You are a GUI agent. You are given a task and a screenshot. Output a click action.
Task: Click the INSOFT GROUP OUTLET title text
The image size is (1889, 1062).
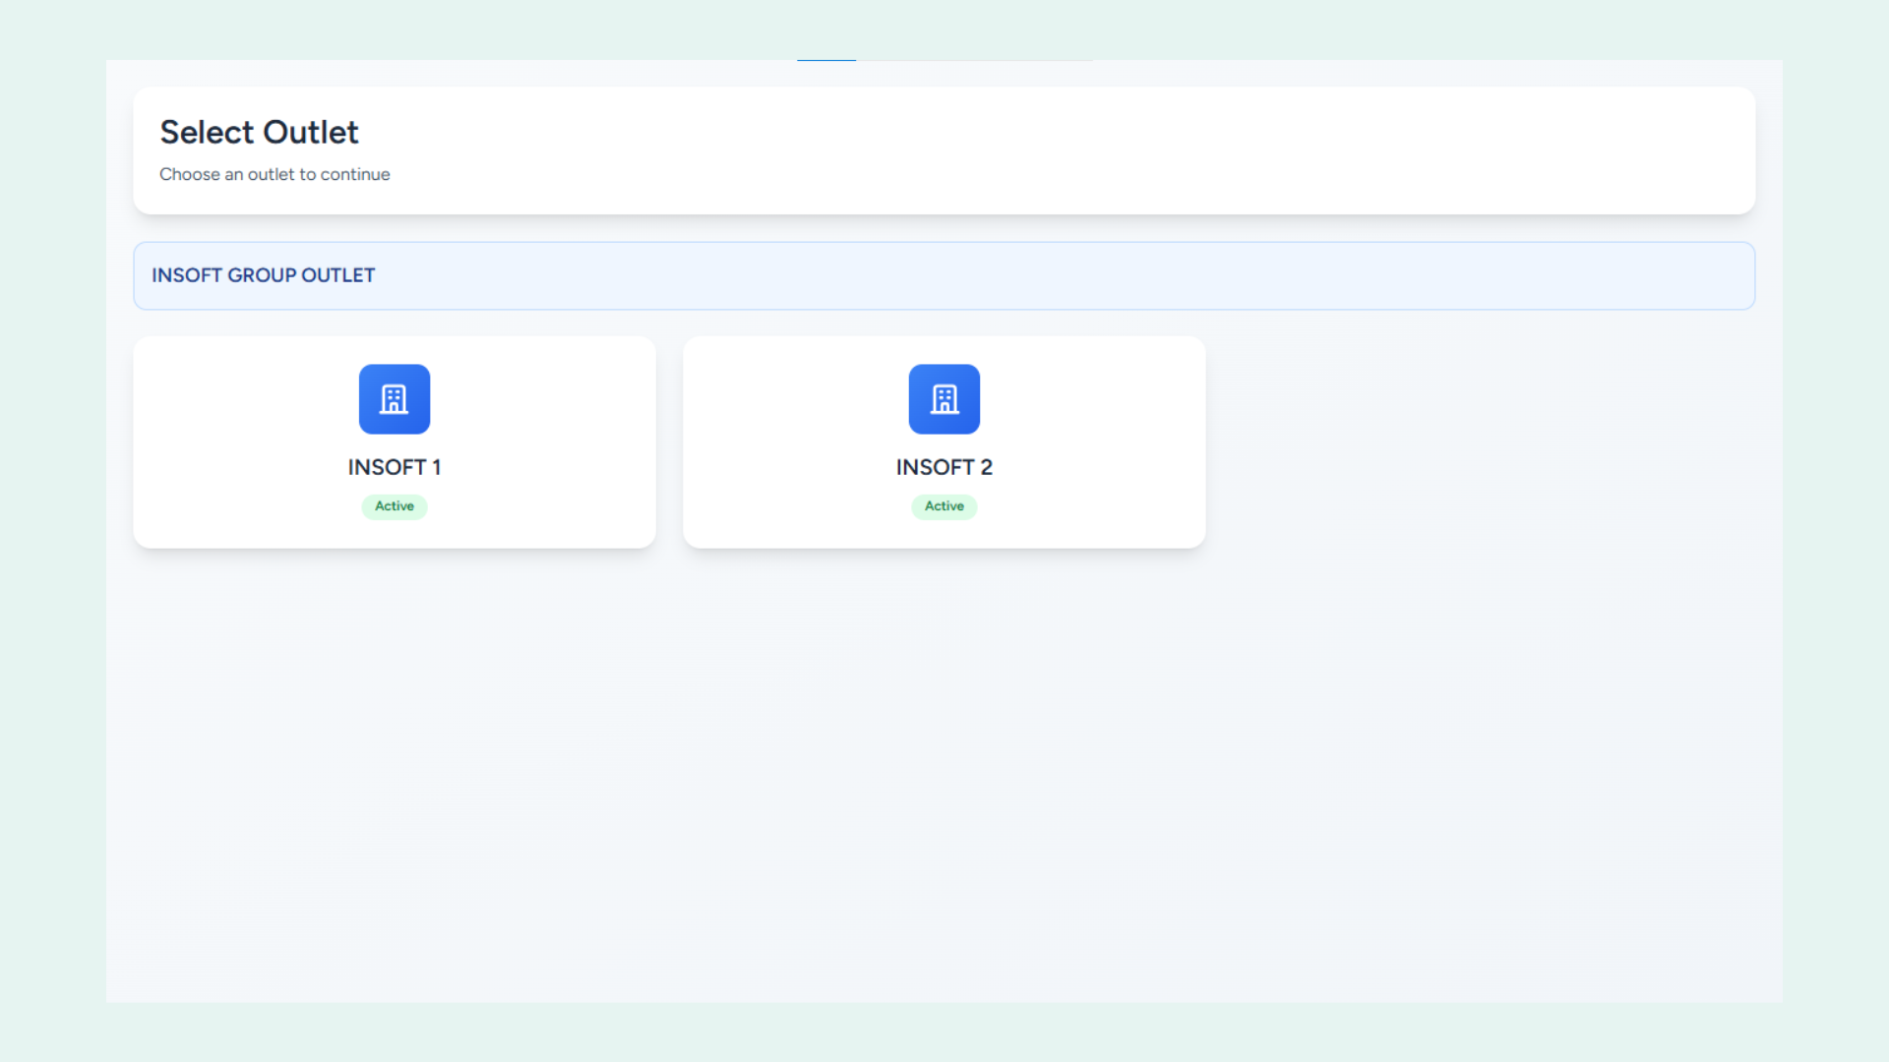[x=263, y=275]
